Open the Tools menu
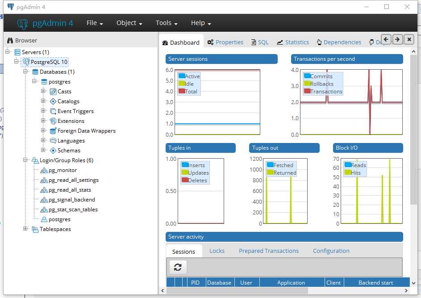 (x=167, y=23)
